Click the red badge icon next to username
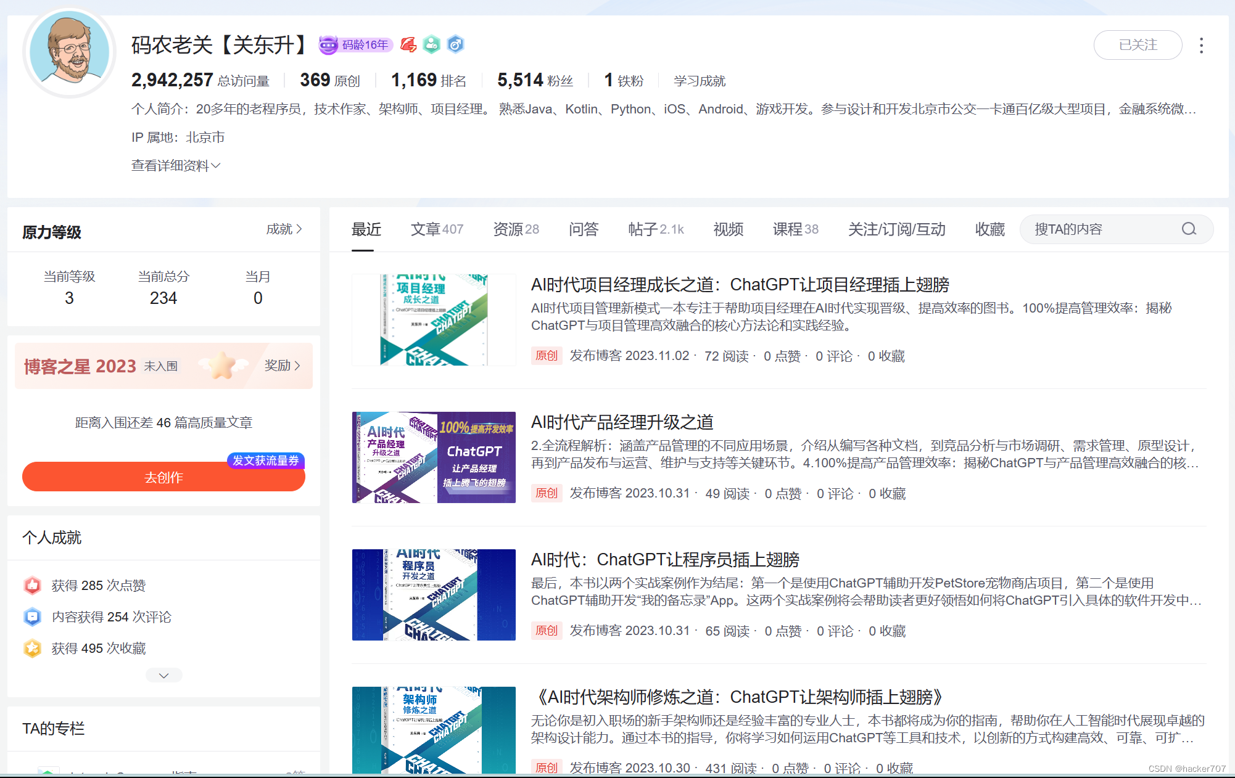Viewport: 1235px width, 778px height. click(x=408, y=44)
